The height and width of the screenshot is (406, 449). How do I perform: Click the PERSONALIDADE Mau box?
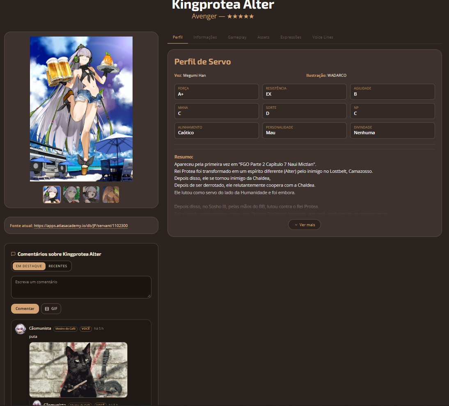(x=305, y=130)
